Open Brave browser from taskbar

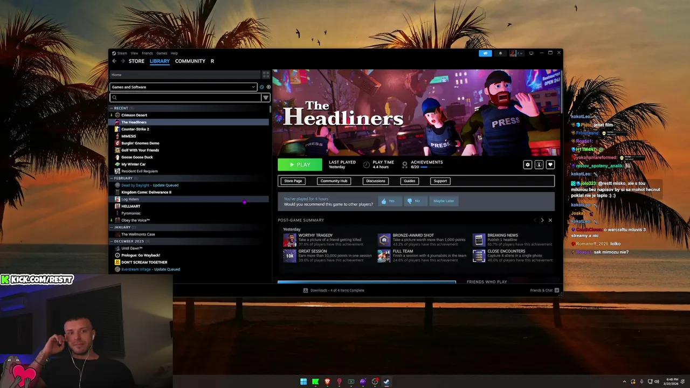[327, 382]
